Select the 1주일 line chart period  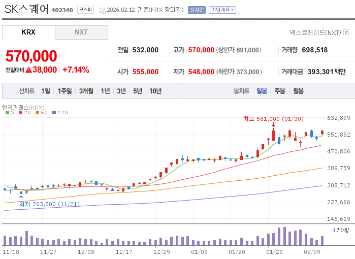click(64, 91)
